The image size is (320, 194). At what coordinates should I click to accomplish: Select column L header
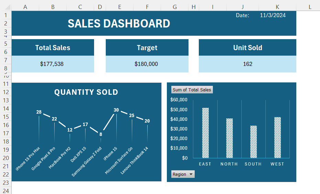[x=310, y=7]
